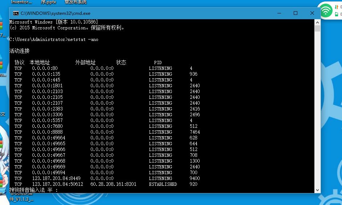
Task: Maximize the cmd.exe window
Action: 295,13
